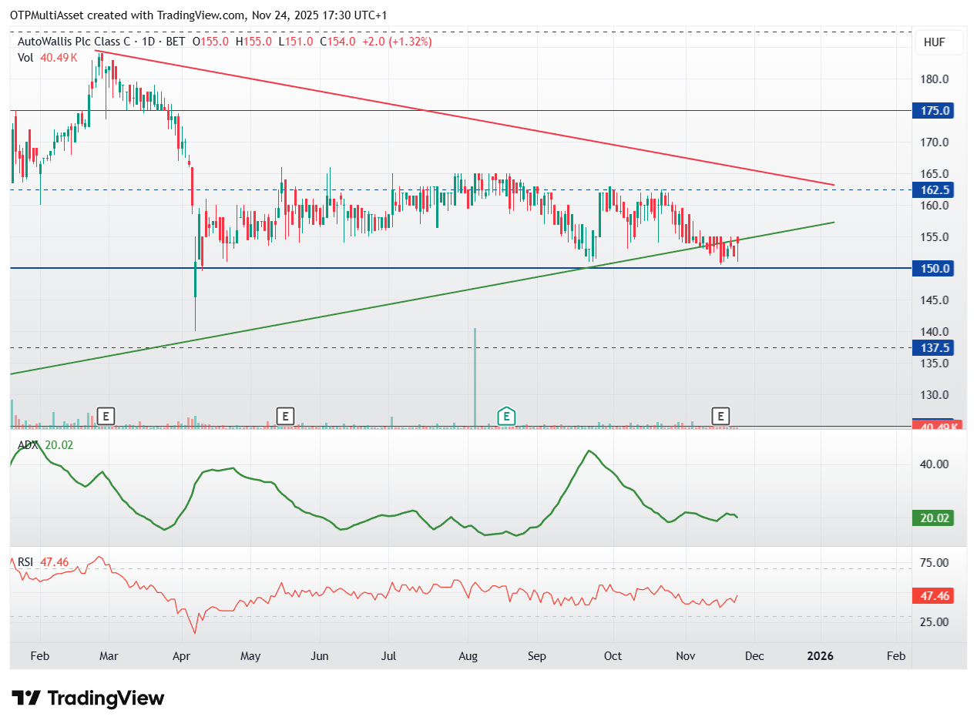Click the TradingView logo at the bottom

[89, 699]
